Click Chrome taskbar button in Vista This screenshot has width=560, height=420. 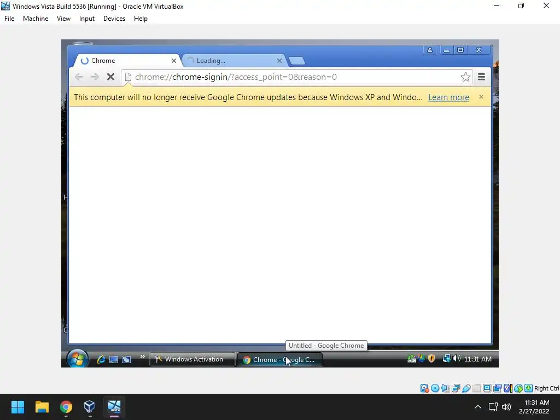click(279, 360)
